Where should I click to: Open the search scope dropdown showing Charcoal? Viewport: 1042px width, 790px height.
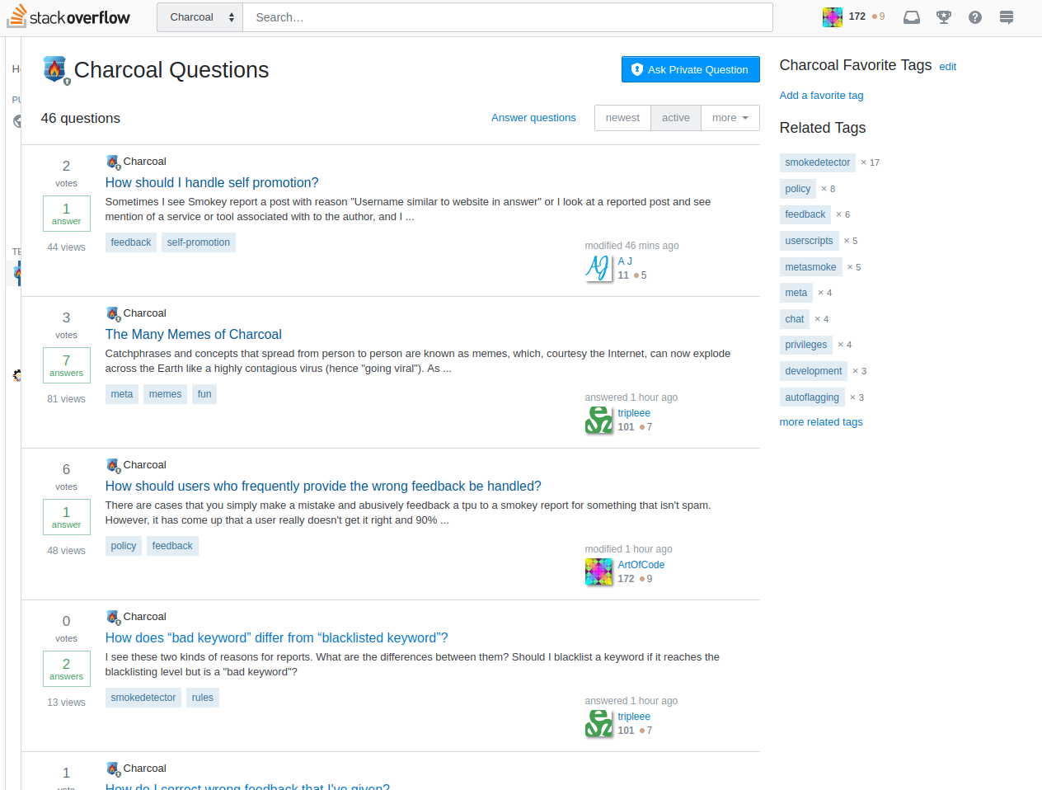click(199, 16)
